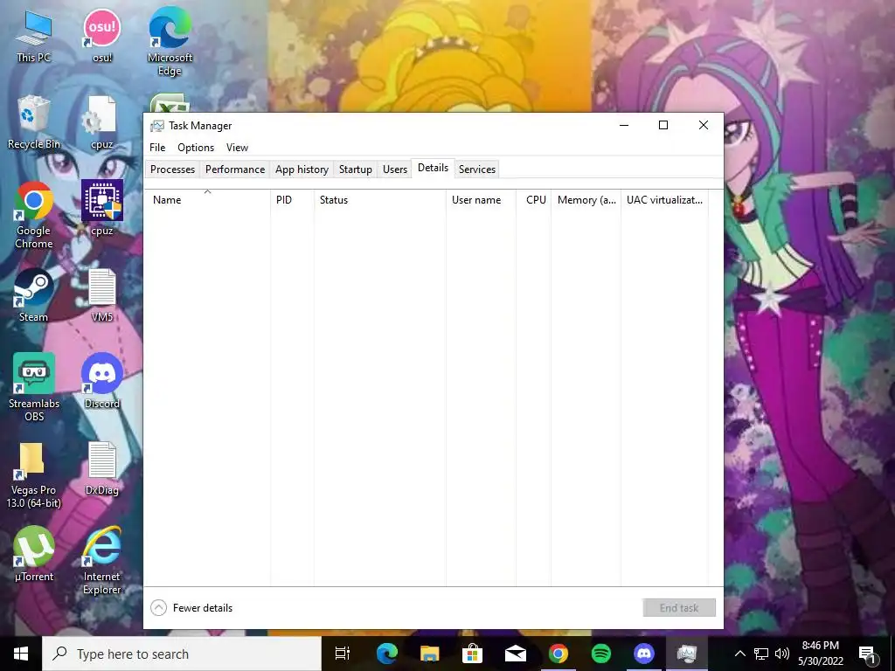The height and width of the screenshot is (671, 895).
Task: Minimize the Task Manager window
Action: 624,125
